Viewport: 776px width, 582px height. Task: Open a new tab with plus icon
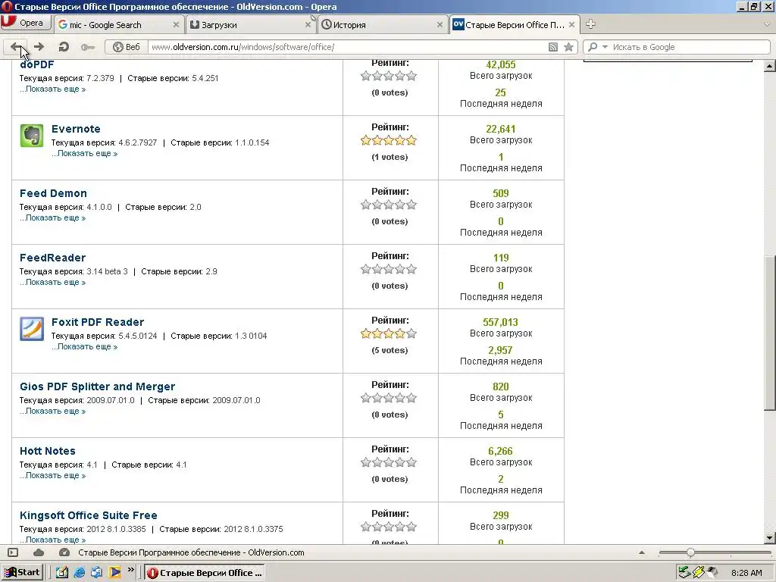point(590,23)
